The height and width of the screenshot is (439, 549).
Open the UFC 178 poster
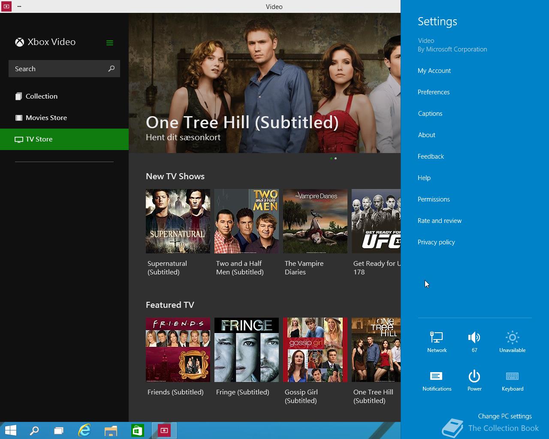376,221
